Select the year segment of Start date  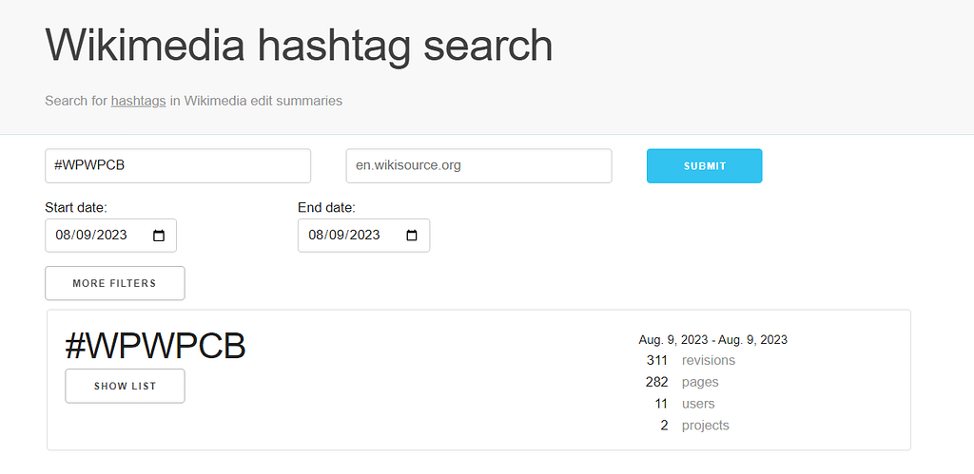110,236
